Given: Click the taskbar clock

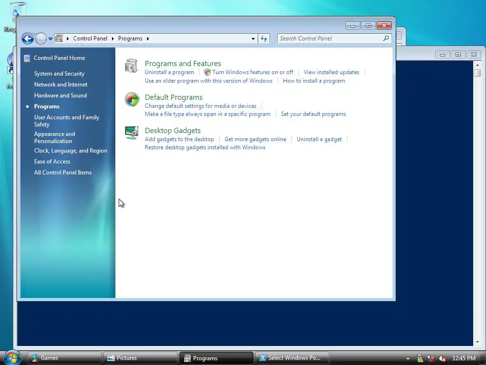Looking at the screenshot, I should tap(464, 358).
